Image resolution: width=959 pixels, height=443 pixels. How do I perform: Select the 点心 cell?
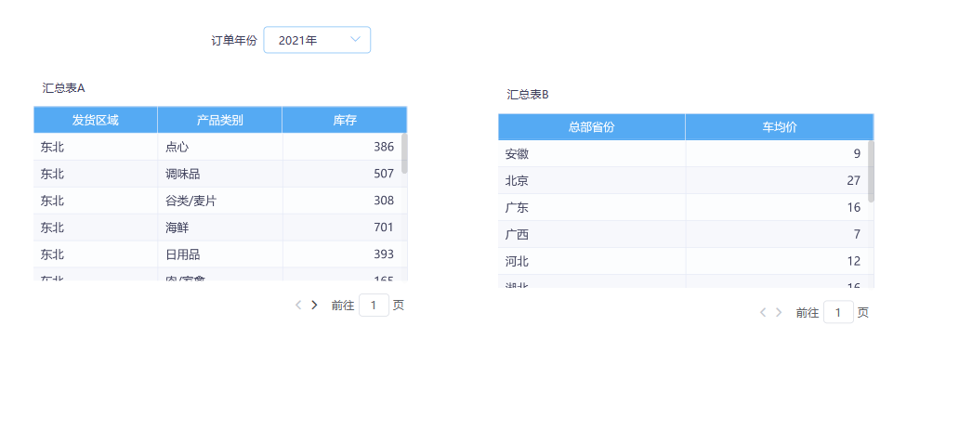coord(220,147)
